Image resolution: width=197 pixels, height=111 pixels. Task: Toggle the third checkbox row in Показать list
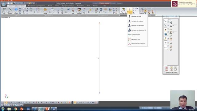click(168, 29)
